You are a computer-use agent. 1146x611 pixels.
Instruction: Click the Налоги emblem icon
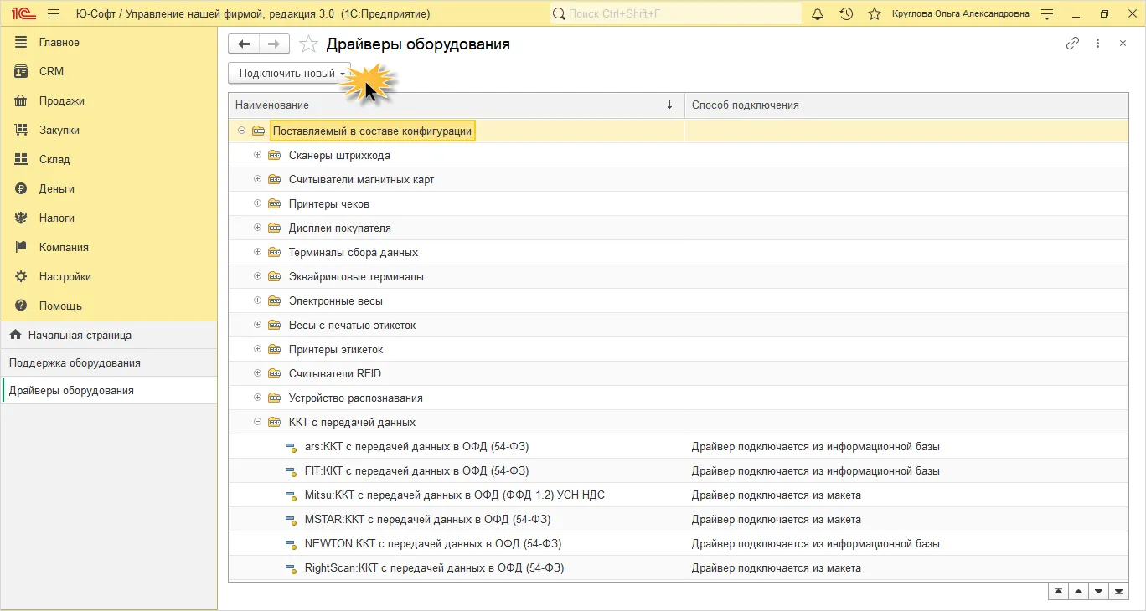(x=21, y=218)
